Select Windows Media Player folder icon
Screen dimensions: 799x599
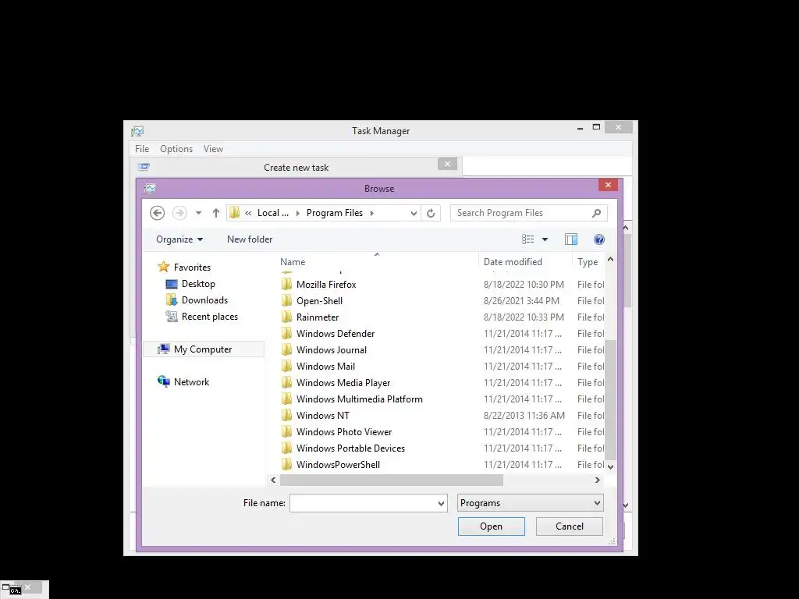286,382
